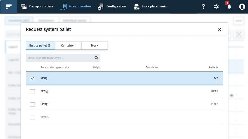The height and width of the screenshot is (139, 248).
Task: Check the SPMg pallet checkbox
Action: pos(33,91)
